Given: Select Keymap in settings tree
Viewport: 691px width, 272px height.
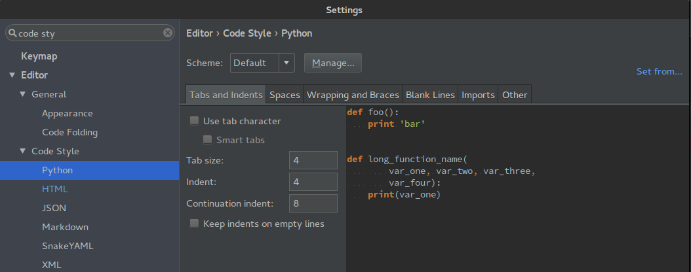Looking at the screenshot, I should click(x=39, y=56).
